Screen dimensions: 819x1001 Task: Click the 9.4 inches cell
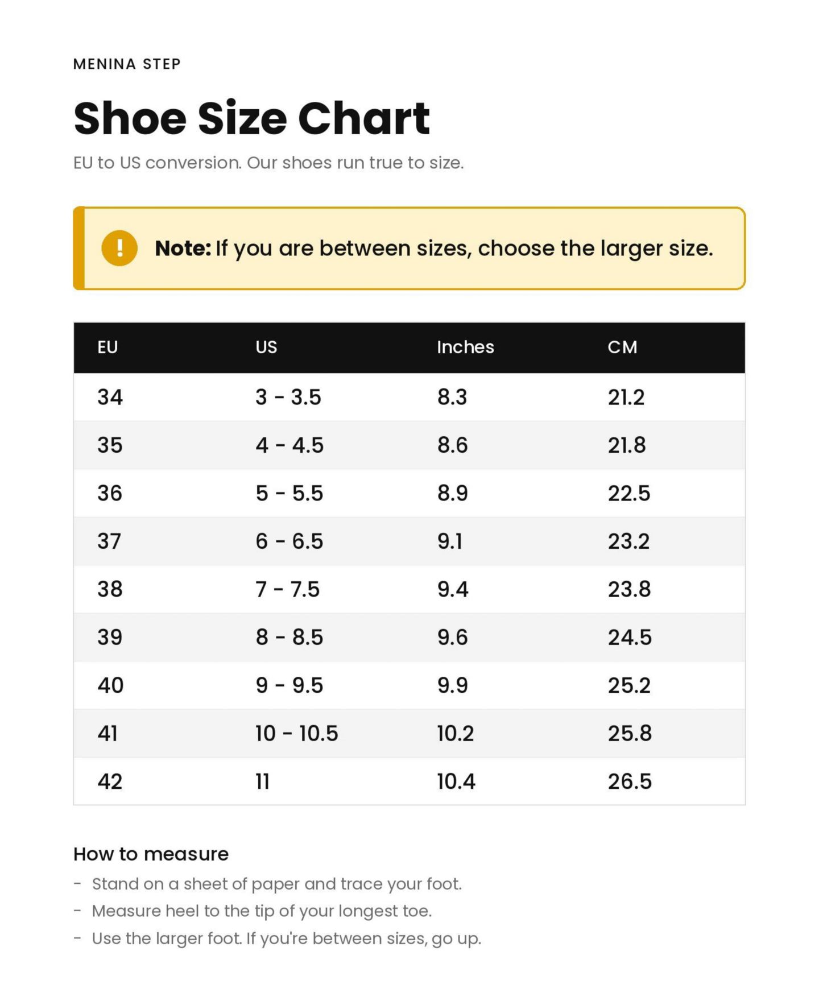[x=453, y=589]
